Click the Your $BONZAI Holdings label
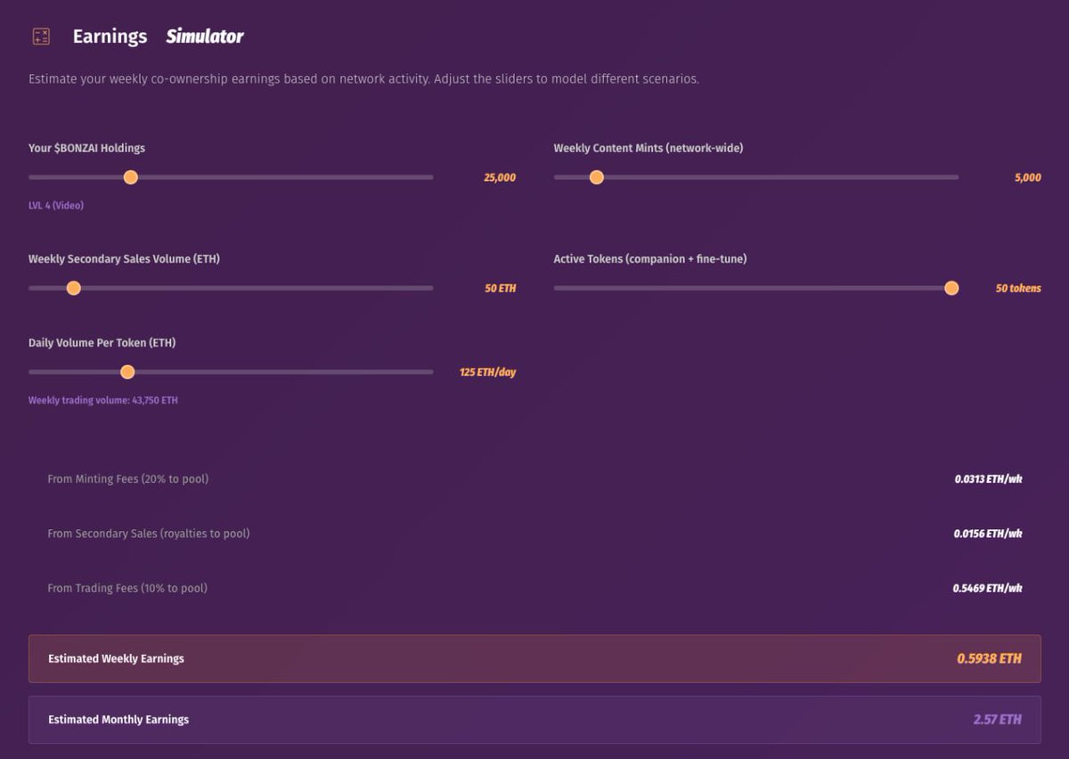 point(86,148)
